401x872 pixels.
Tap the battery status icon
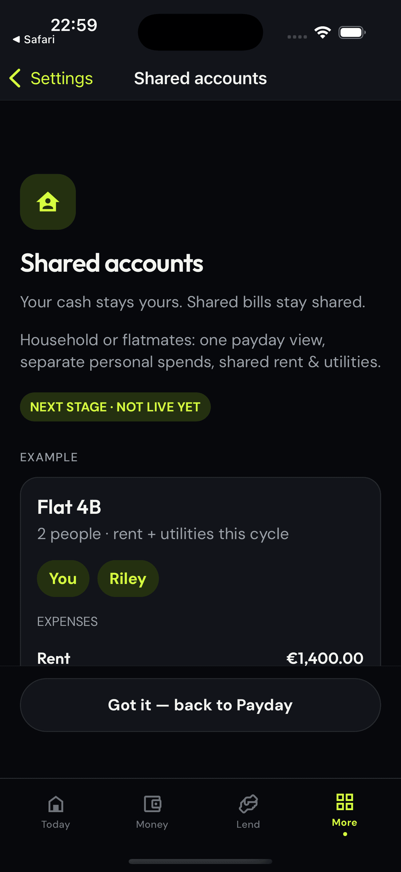click(352, 32)
